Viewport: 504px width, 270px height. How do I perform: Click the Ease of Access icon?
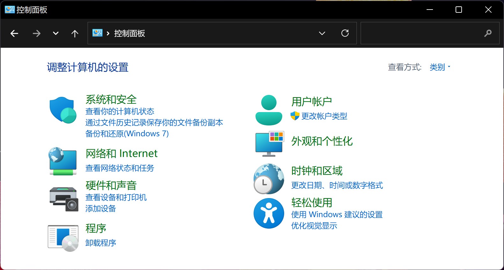point(269,213)
